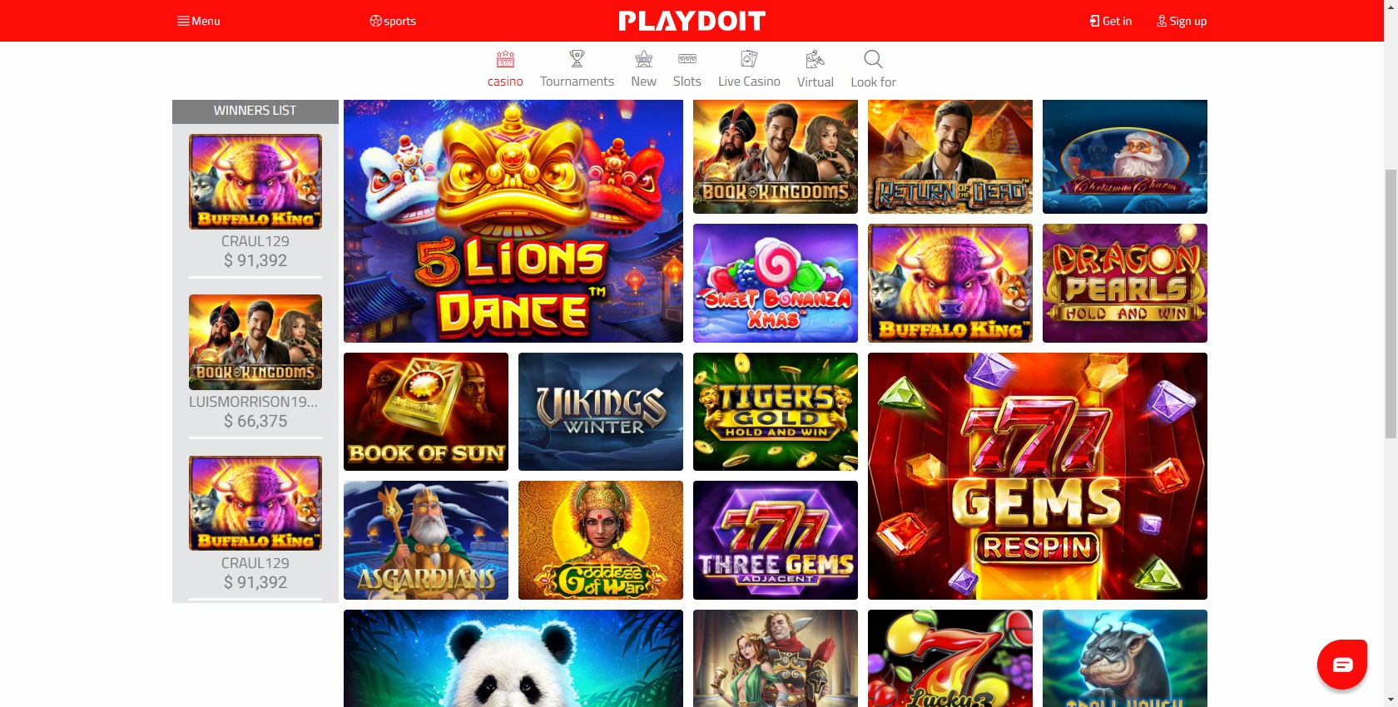
Task: Open the Vikings Winter game tile
Action: point(601,412)
